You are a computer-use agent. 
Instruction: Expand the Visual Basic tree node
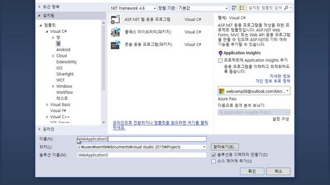(47, 105)
